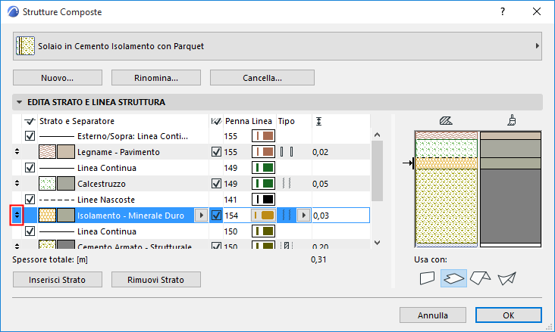Click the Inserisci Strato button

point(58,280)
